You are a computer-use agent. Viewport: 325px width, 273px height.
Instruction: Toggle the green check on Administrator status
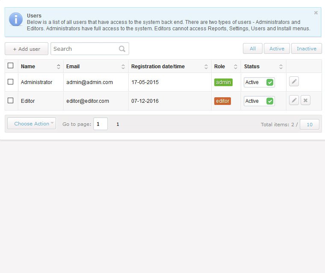click(270, 82)
